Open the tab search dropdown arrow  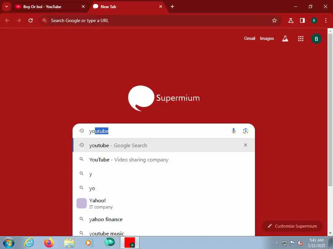click(7, 6)
